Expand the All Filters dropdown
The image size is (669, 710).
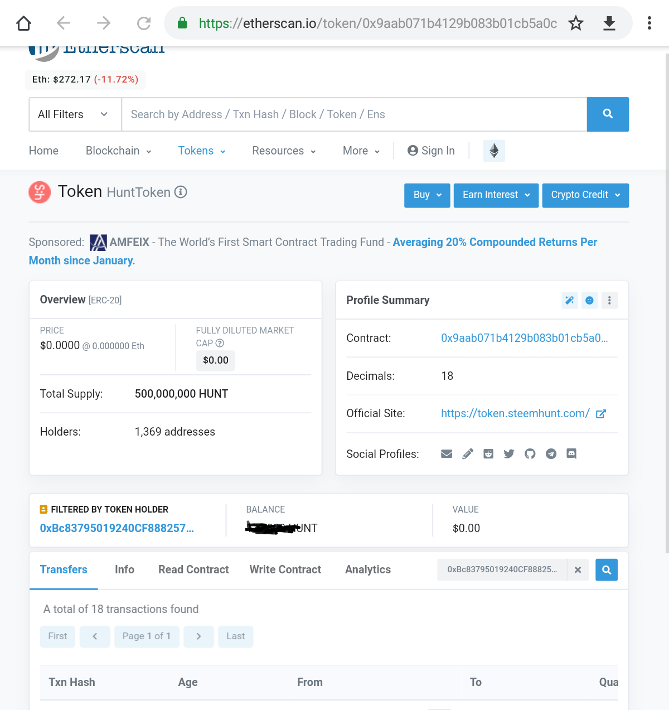75,114
